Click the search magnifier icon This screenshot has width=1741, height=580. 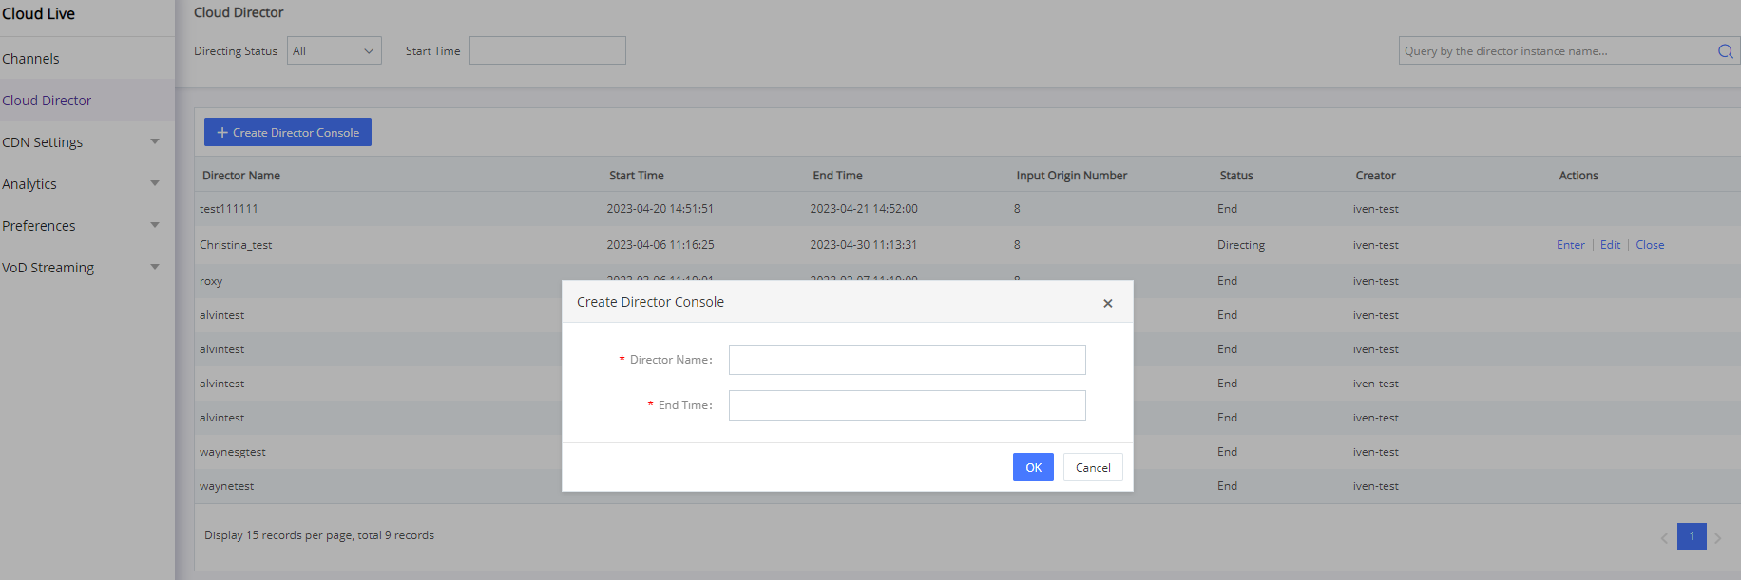(x=1725, y=51)
